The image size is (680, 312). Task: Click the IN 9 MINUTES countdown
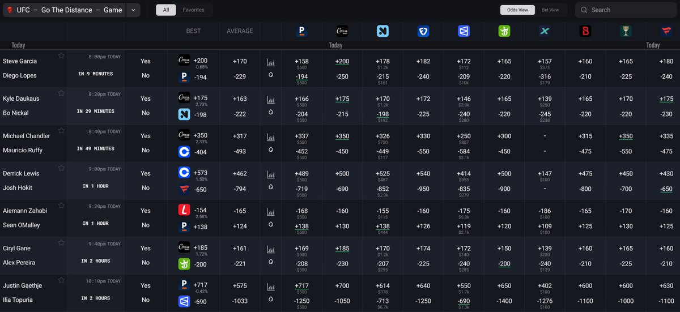tap(95, 74)
